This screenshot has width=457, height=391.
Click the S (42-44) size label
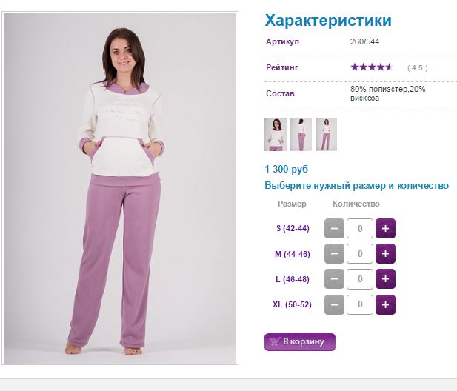click(x=293, y=228)
